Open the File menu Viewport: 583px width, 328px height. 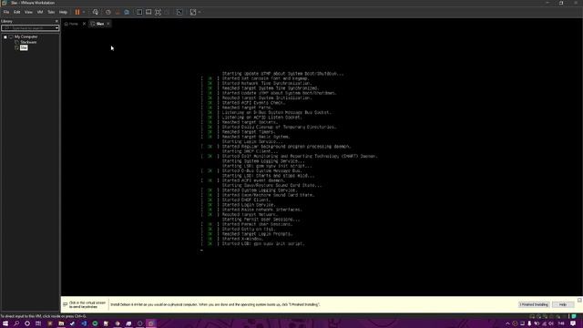point(6,12)
